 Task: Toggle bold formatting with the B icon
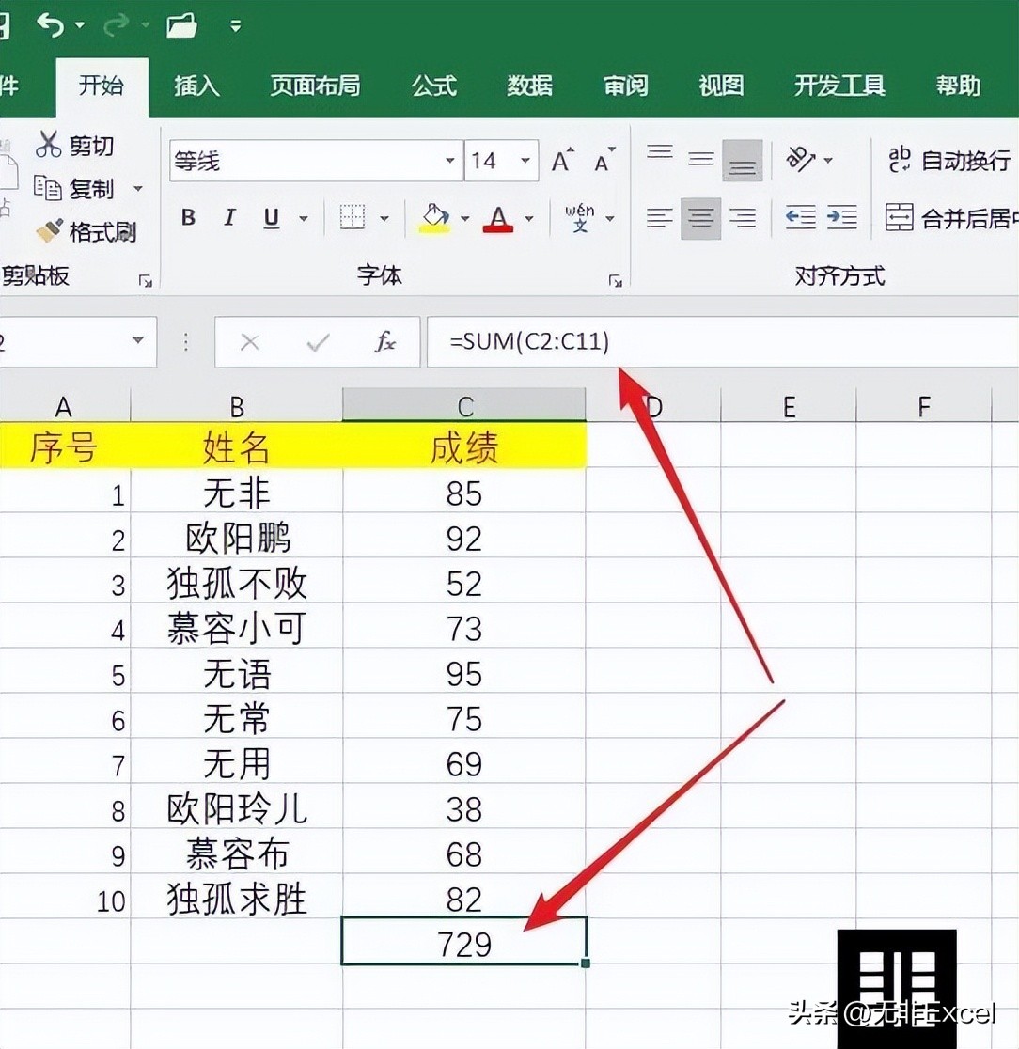click(188, 217)
